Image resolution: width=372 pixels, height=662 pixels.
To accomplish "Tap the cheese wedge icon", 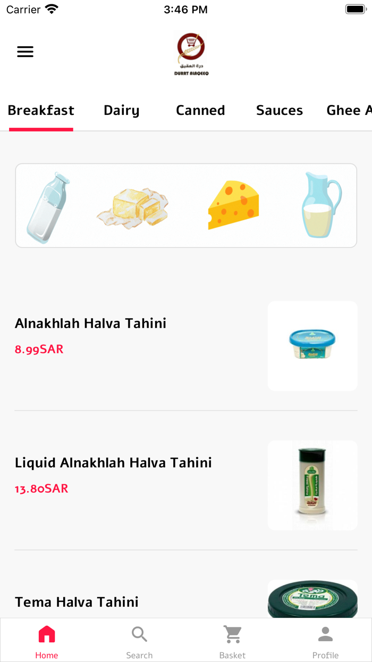I will click(233, 205).
